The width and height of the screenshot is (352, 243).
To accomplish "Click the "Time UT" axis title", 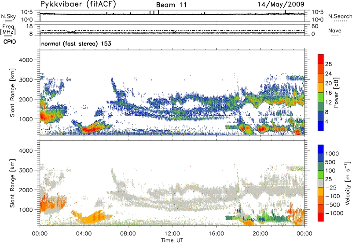I will (172, 240).
